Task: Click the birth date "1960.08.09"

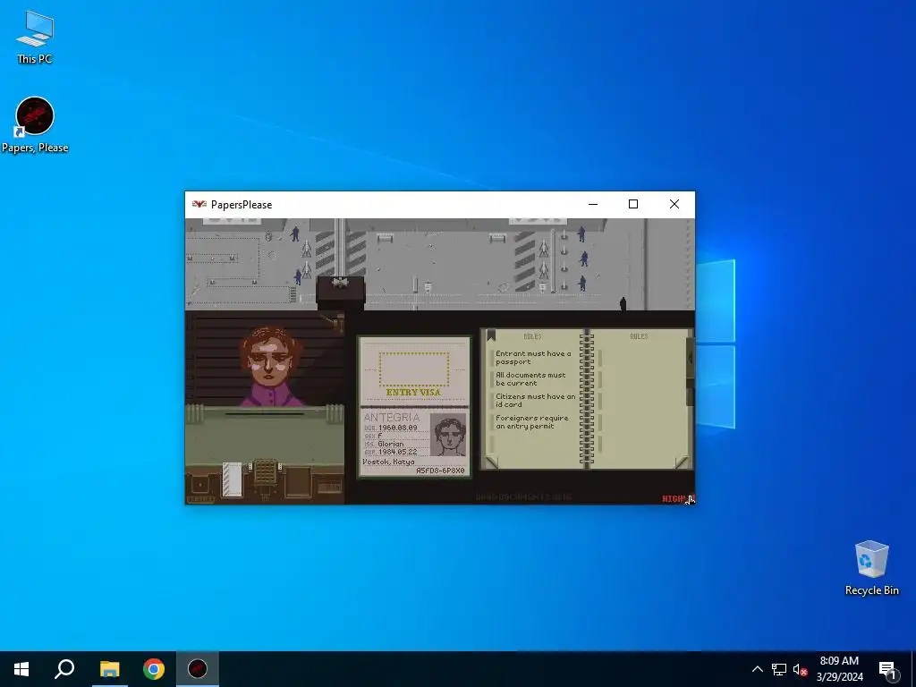Action: click(x=400, y=428)
